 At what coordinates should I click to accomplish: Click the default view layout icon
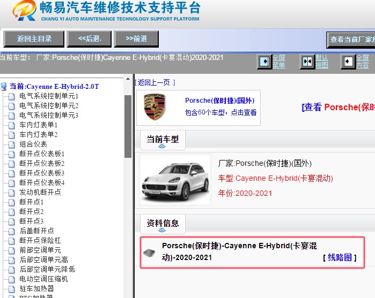[x=307, y=62]
